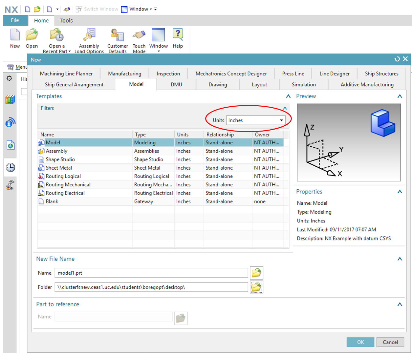Select the Sheet Metal template row

point(59,168)
